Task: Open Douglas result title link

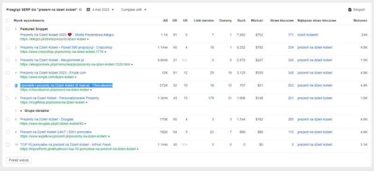Action: [47, 119]
